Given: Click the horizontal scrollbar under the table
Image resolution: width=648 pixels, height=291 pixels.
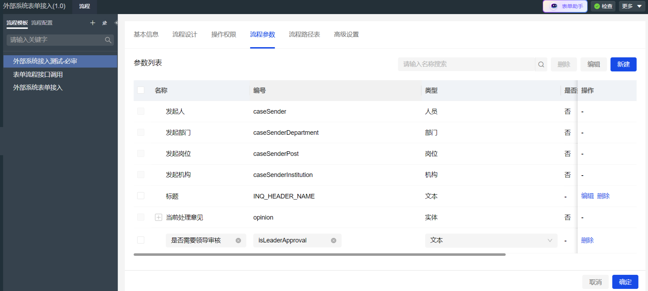Looking at the screenshot, I should (319, 254).
